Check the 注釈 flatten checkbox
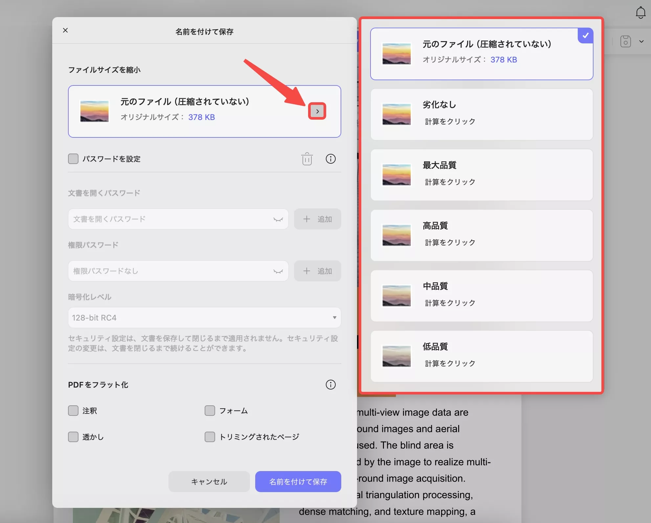Viewport: 651px width, 523px height. pos(73,411)
